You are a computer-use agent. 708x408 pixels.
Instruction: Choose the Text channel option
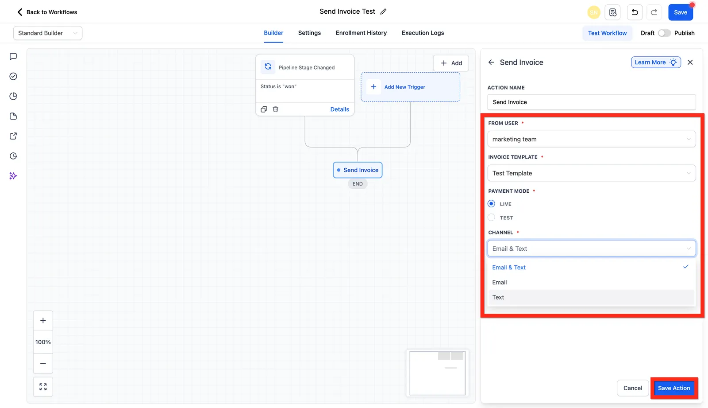pos(591,298)
